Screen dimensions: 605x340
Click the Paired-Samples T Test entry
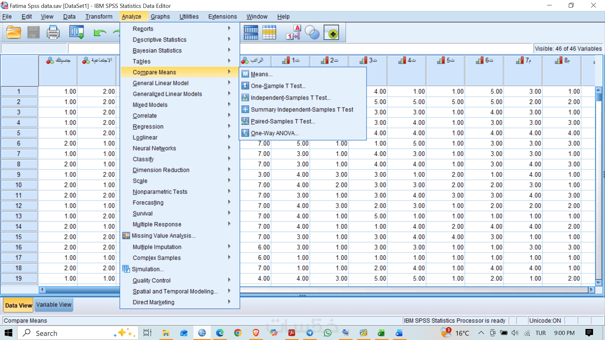coord(282,121)
